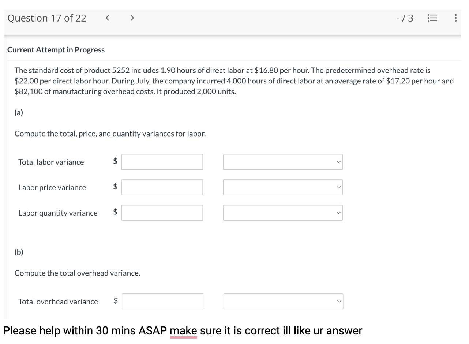Click the Total labor variance amount field
The height and width of the screenshot is (344, 469).
pos(162,162)
